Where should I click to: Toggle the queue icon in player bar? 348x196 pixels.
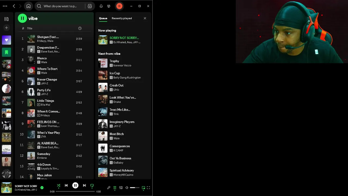pyautogui.click(x=115, y=188)
